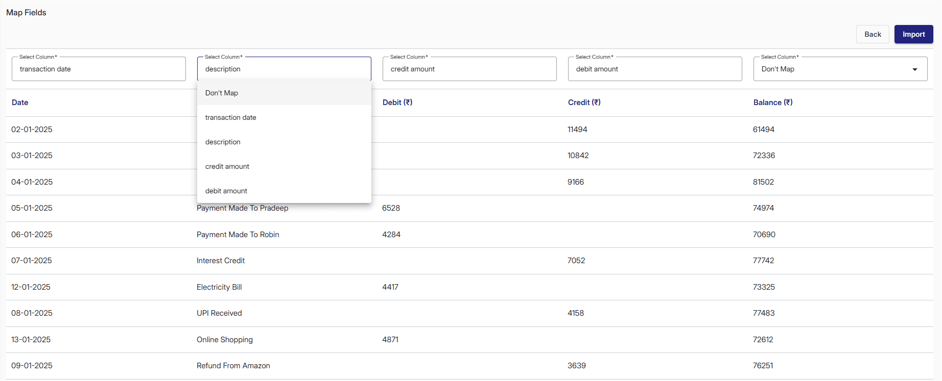Viewport: 942px width, 381px height.
Task: Select the "Interest Credit" transaction row
Action: coord(221,261)
